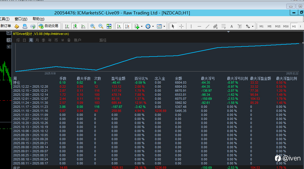The width and height of the screenshot is (304, 169).
Task: Click the 账户 account tab
Action: [x=77, y=40]
